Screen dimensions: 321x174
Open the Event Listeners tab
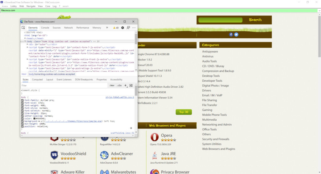tap(64, 80)
